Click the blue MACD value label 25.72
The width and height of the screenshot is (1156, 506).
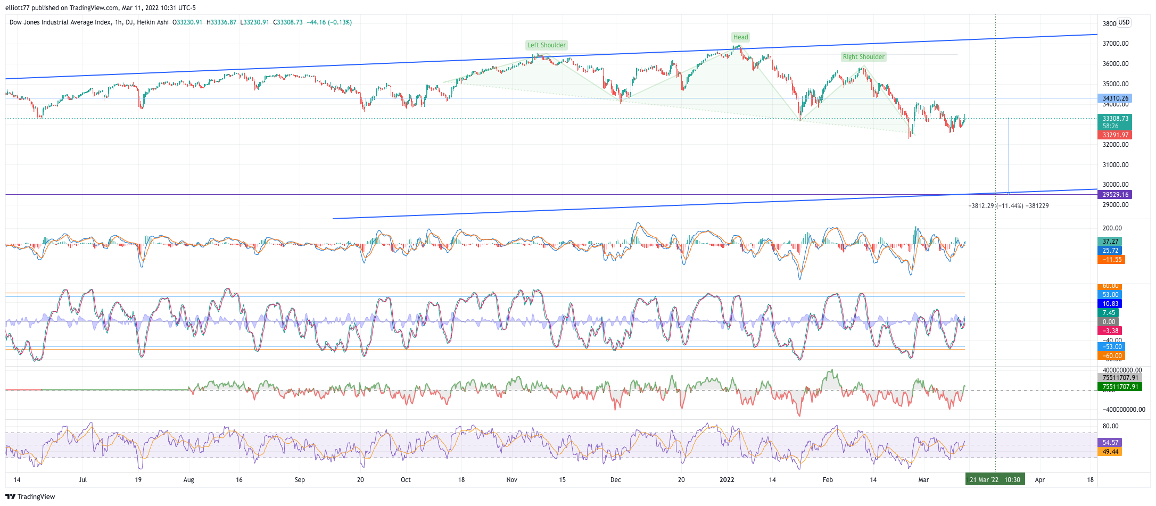pos(1110,251)
